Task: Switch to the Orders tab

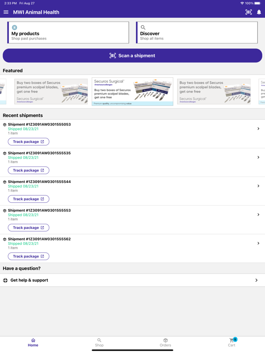Action: (166, 342)
